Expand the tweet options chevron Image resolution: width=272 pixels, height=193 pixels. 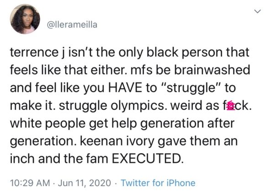point(257,11)
